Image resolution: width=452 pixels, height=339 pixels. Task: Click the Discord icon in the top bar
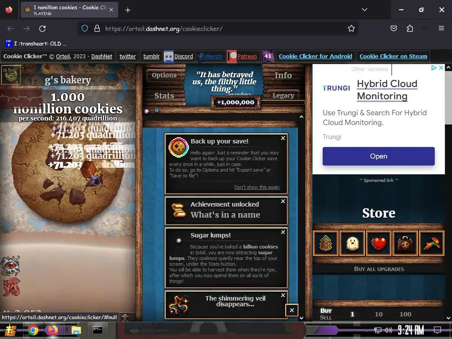168,56
